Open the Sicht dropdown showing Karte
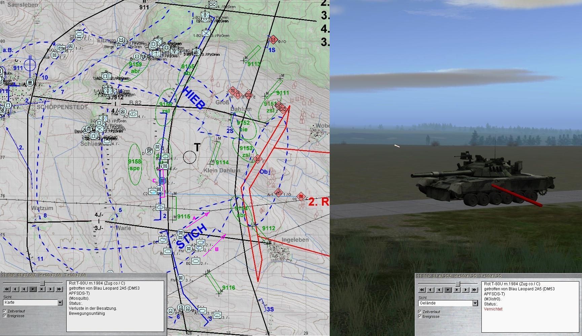The image size is (582, 336). (60, 303)
